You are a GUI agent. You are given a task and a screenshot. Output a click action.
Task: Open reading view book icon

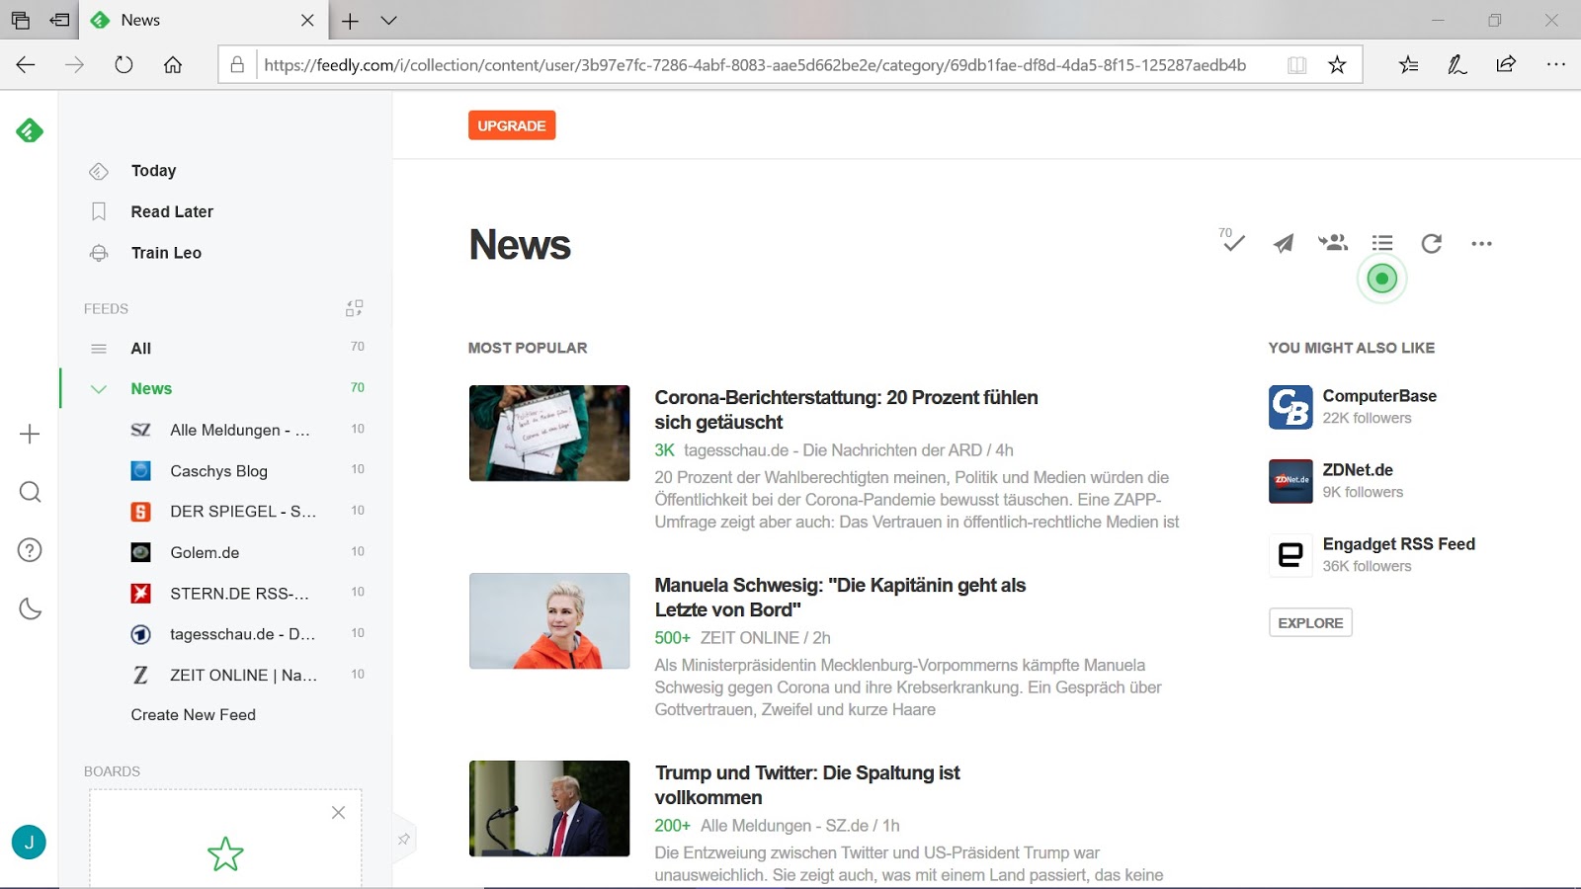point(1297,65)
